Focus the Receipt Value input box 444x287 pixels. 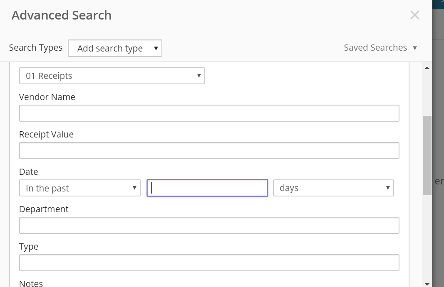tap(209, 151)
